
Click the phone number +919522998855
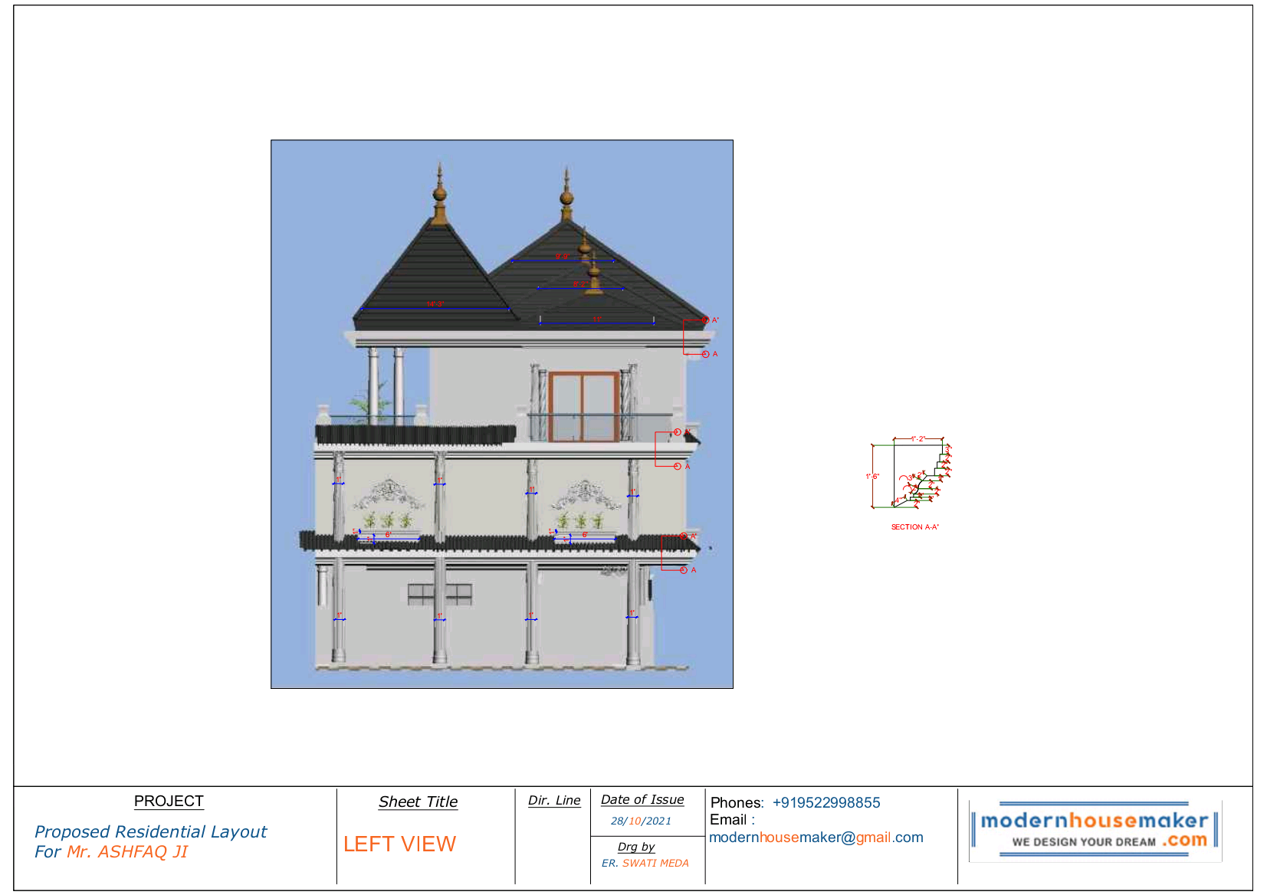(826, 802)
